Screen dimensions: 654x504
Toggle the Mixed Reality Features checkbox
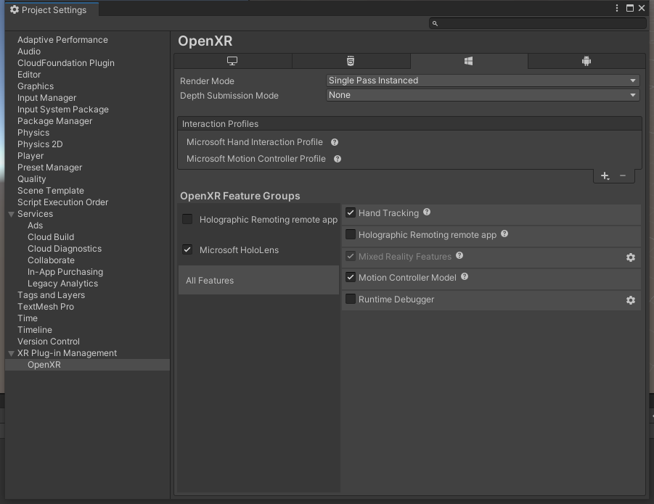(351, 256)
